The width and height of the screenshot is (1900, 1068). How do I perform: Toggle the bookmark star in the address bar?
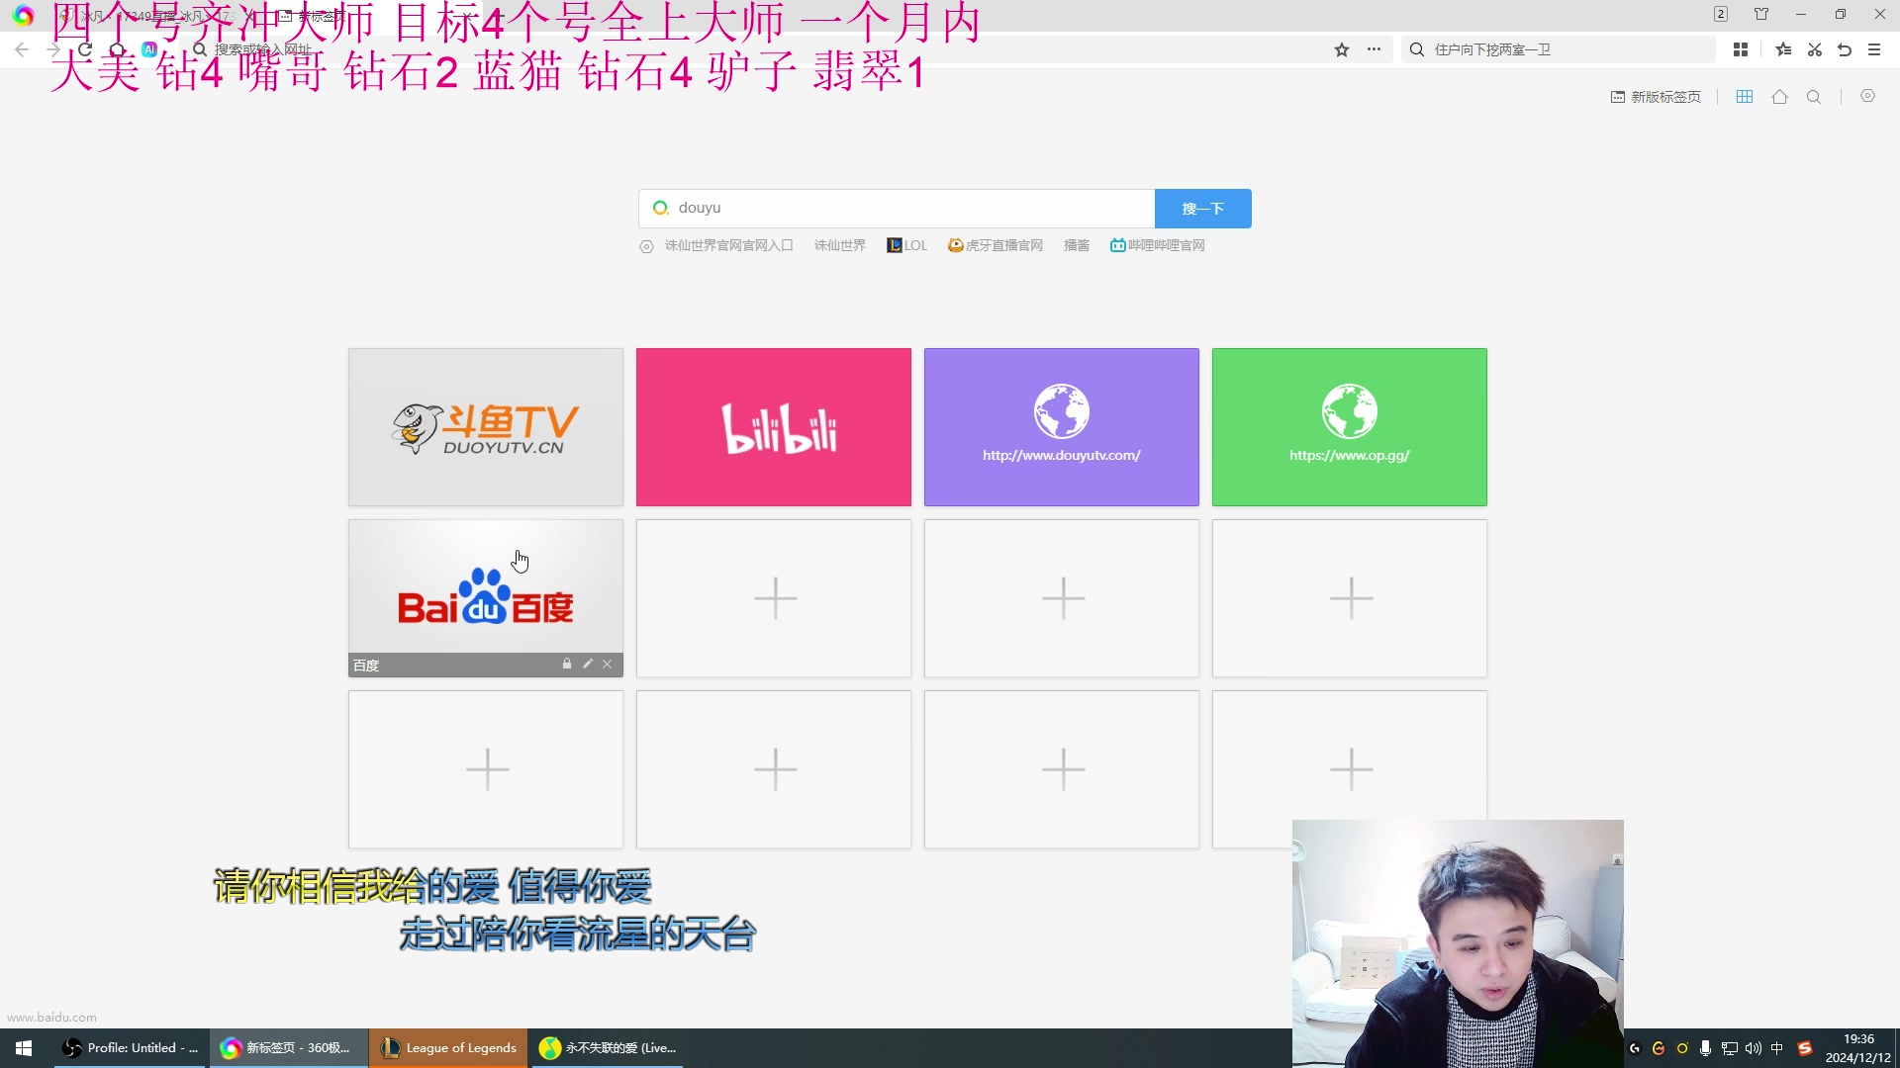(x=1341, y=48)
